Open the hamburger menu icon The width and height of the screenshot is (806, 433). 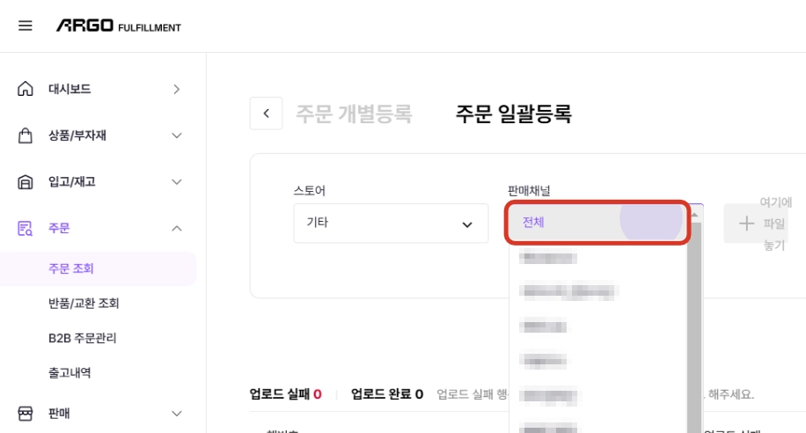point(26,26)
